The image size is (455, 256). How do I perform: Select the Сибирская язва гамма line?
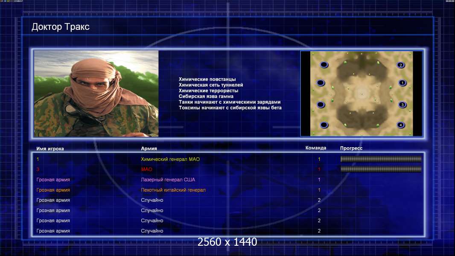pos(206,96)
